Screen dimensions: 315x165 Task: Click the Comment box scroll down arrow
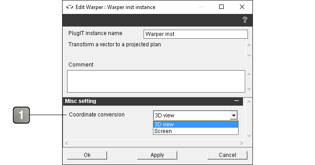(x=249, y=89)
